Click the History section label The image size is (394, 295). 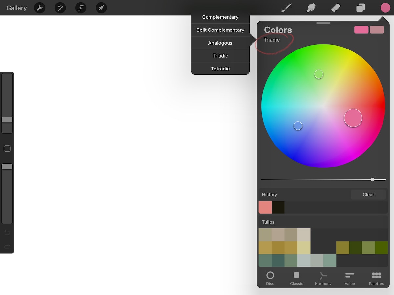(x=270, y=195)
